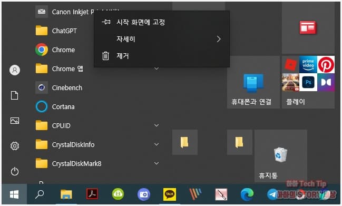
Task: Click the user account icon in sidebar
Action: coord(15,70)
